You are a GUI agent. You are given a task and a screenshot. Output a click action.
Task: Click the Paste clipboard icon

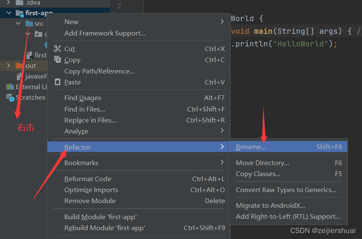click(x=58, y=82)
